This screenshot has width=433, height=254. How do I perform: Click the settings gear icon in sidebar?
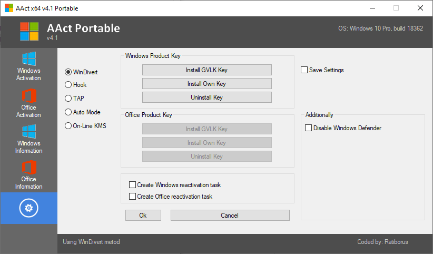pos(28,209)
